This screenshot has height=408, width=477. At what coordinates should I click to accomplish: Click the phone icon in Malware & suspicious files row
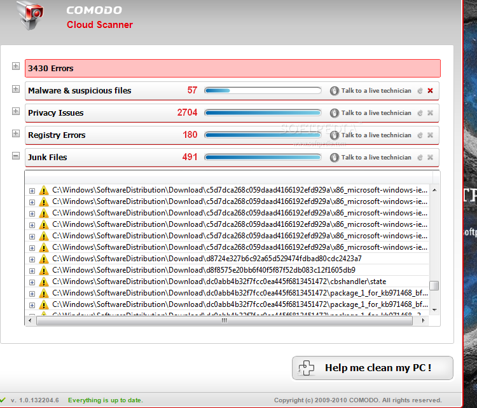click(334, 91)
